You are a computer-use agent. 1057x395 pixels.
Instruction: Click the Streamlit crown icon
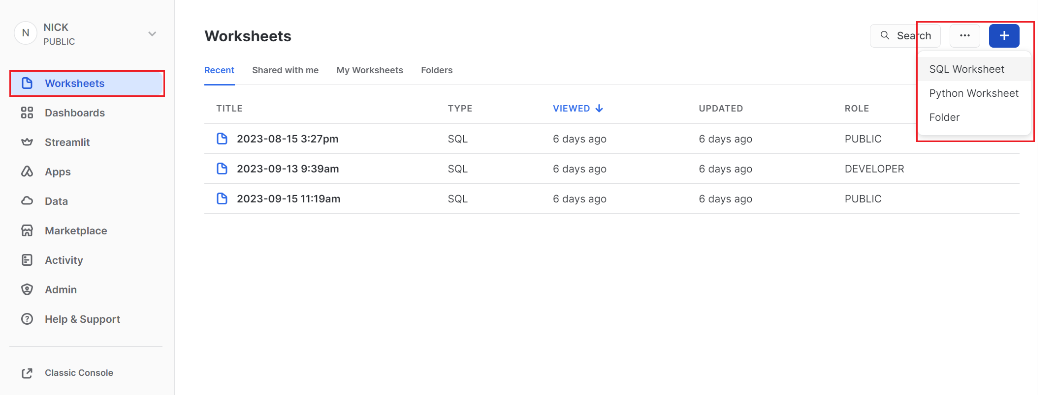[x=27, y=142]
